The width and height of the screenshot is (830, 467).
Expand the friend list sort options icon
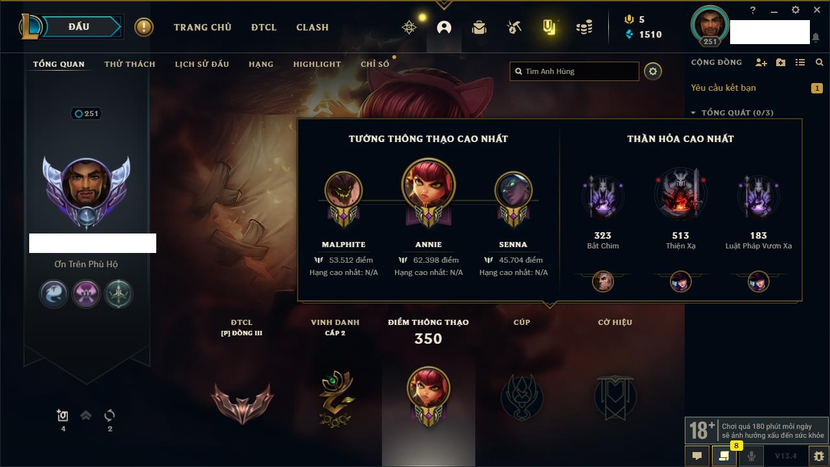pyautogui.click(x=800, y=62)
